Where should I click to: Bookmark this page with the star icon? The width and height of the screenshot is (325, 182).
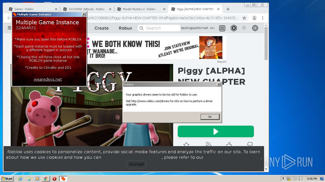click(244, 18)
